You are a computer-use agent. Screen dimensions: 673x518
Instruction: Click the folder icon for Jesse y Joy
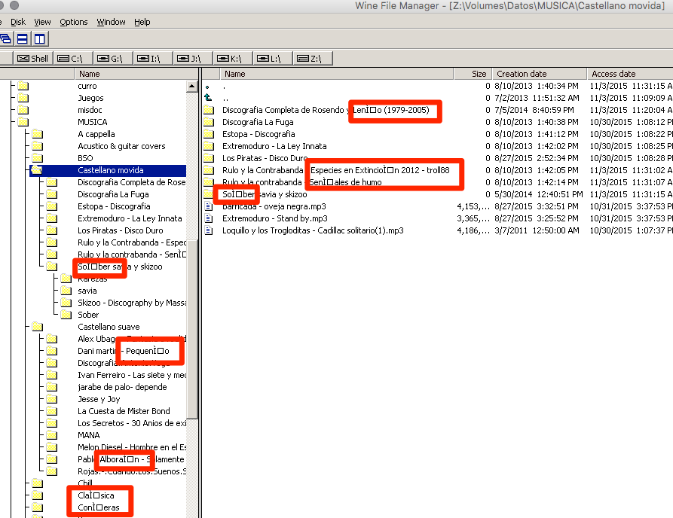[x=52, y=399]
